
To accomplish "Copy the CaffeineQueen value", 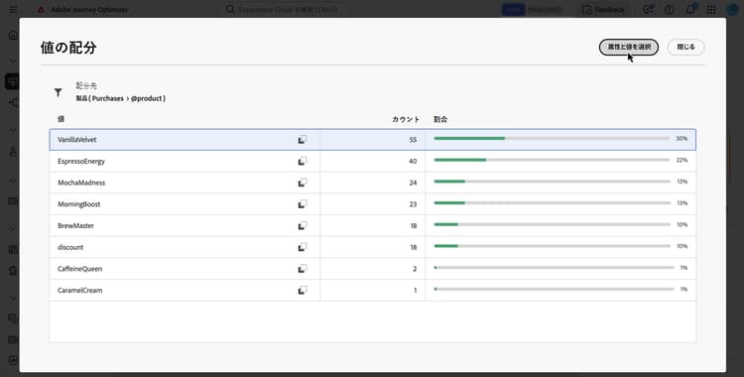I will [303, 269].
